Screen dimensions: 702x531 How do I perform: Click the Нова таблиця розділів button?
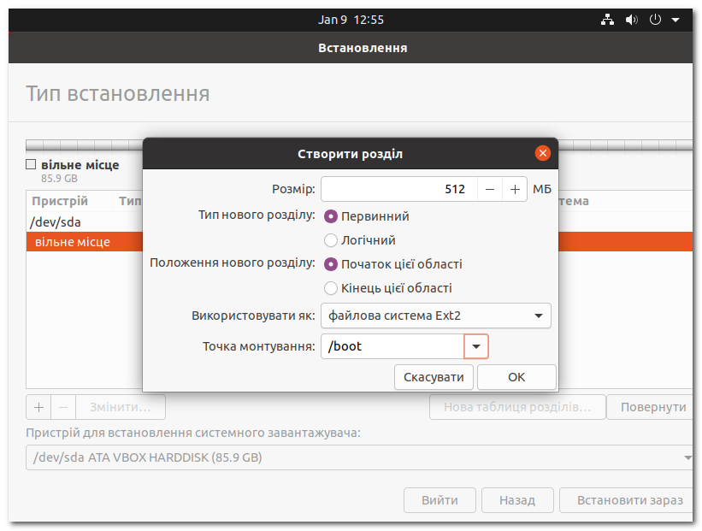click(517, 407)
